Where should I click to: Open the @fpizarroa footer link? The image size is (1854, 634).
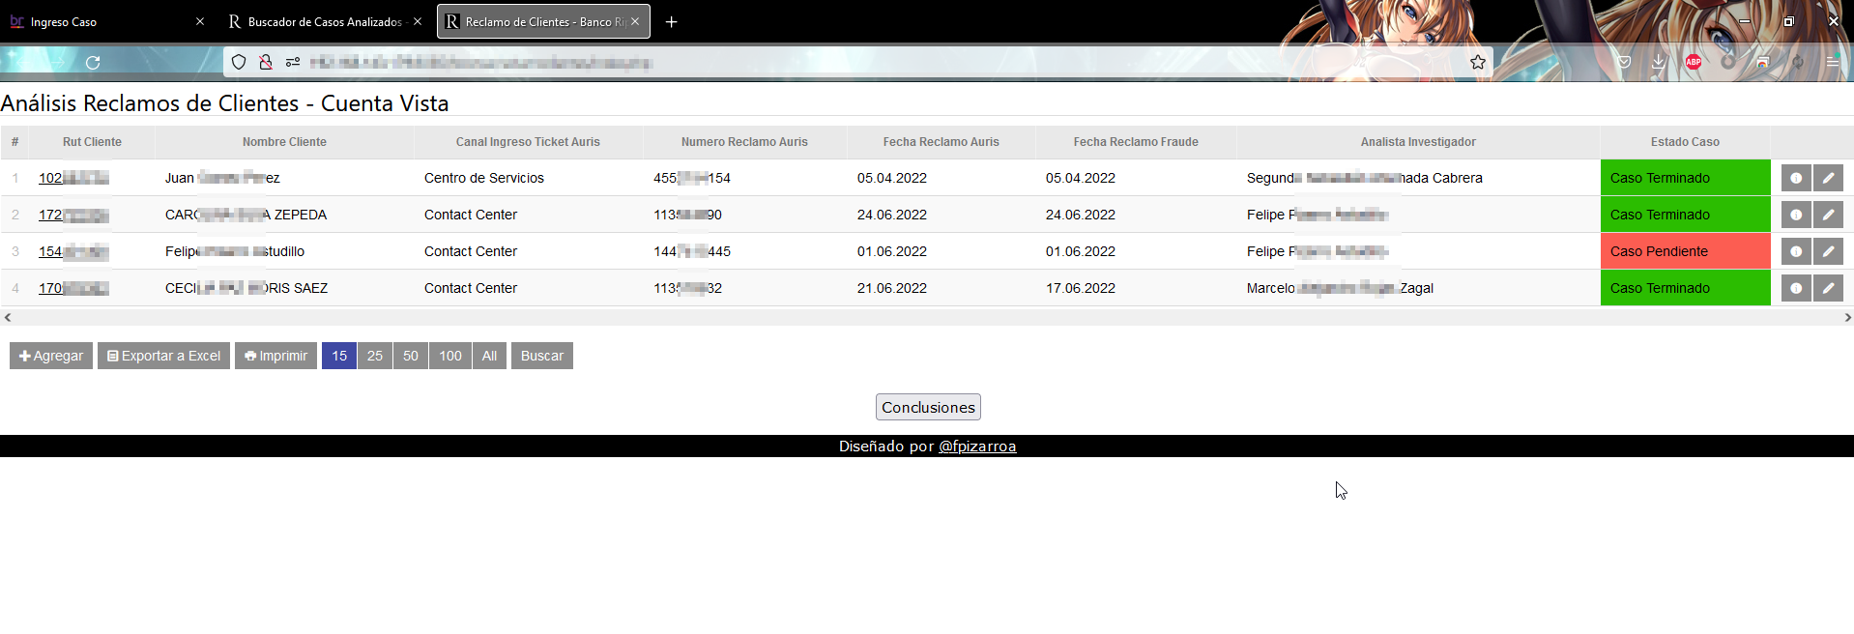(x=977, y=447)
